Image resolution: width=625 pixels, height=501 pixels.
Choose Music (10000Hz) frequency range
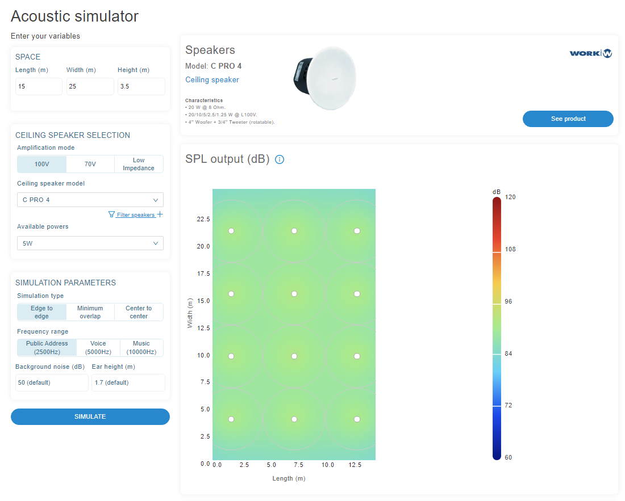pos(141,347)
